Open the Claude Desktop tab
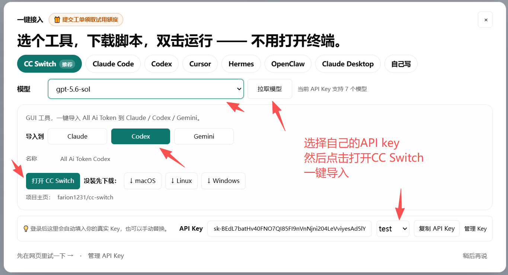The width and height of the screenshot is (508, 275). tap(348, 64)
